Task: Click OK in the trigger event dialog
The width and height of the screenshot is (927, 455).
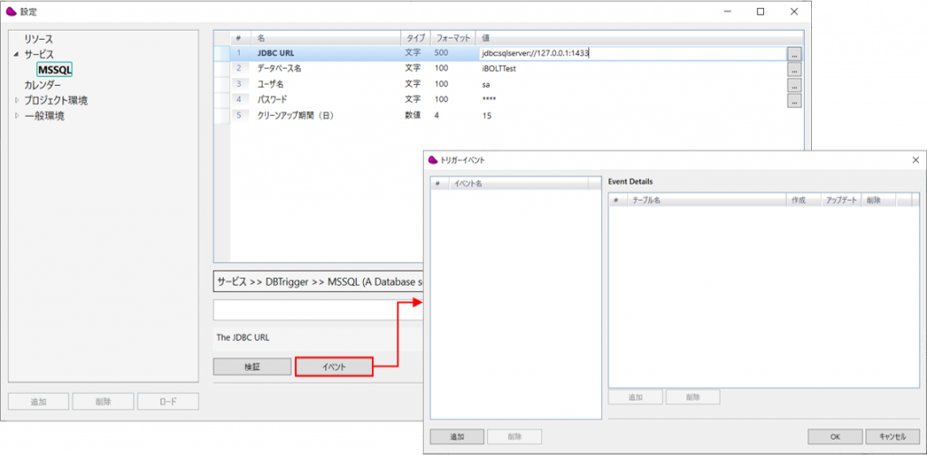Action: (834, 436)
